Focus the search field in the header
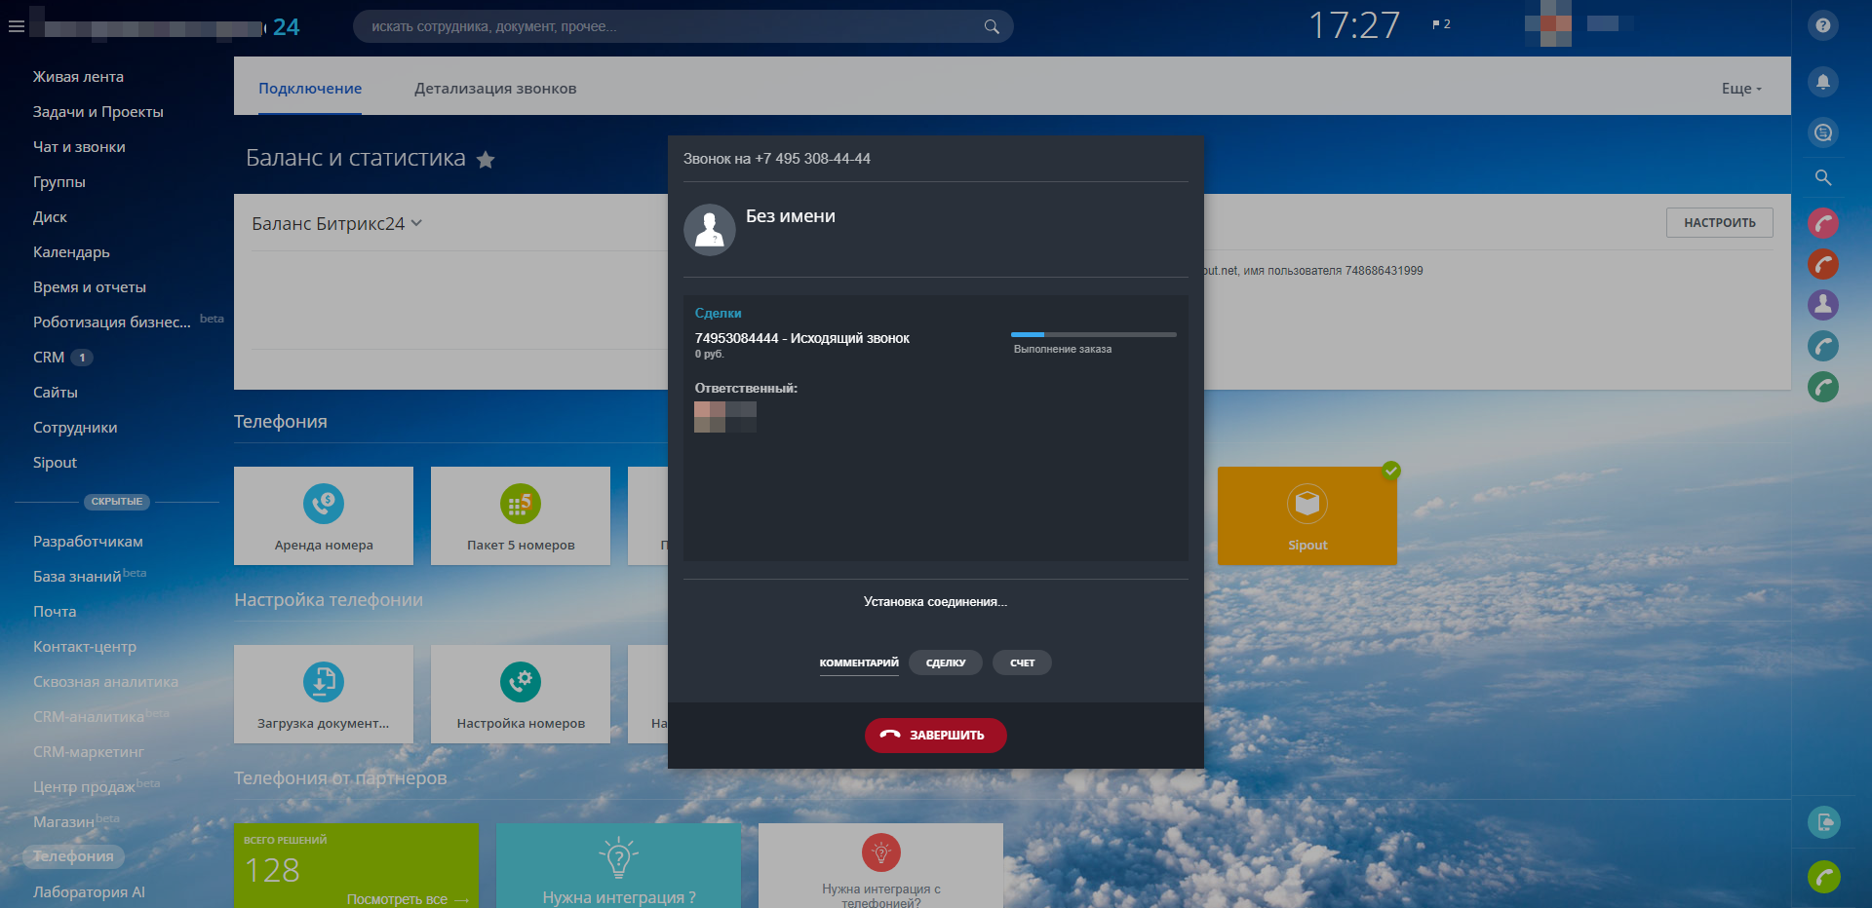The image size is (1872, 908). [x=682, y=26]
